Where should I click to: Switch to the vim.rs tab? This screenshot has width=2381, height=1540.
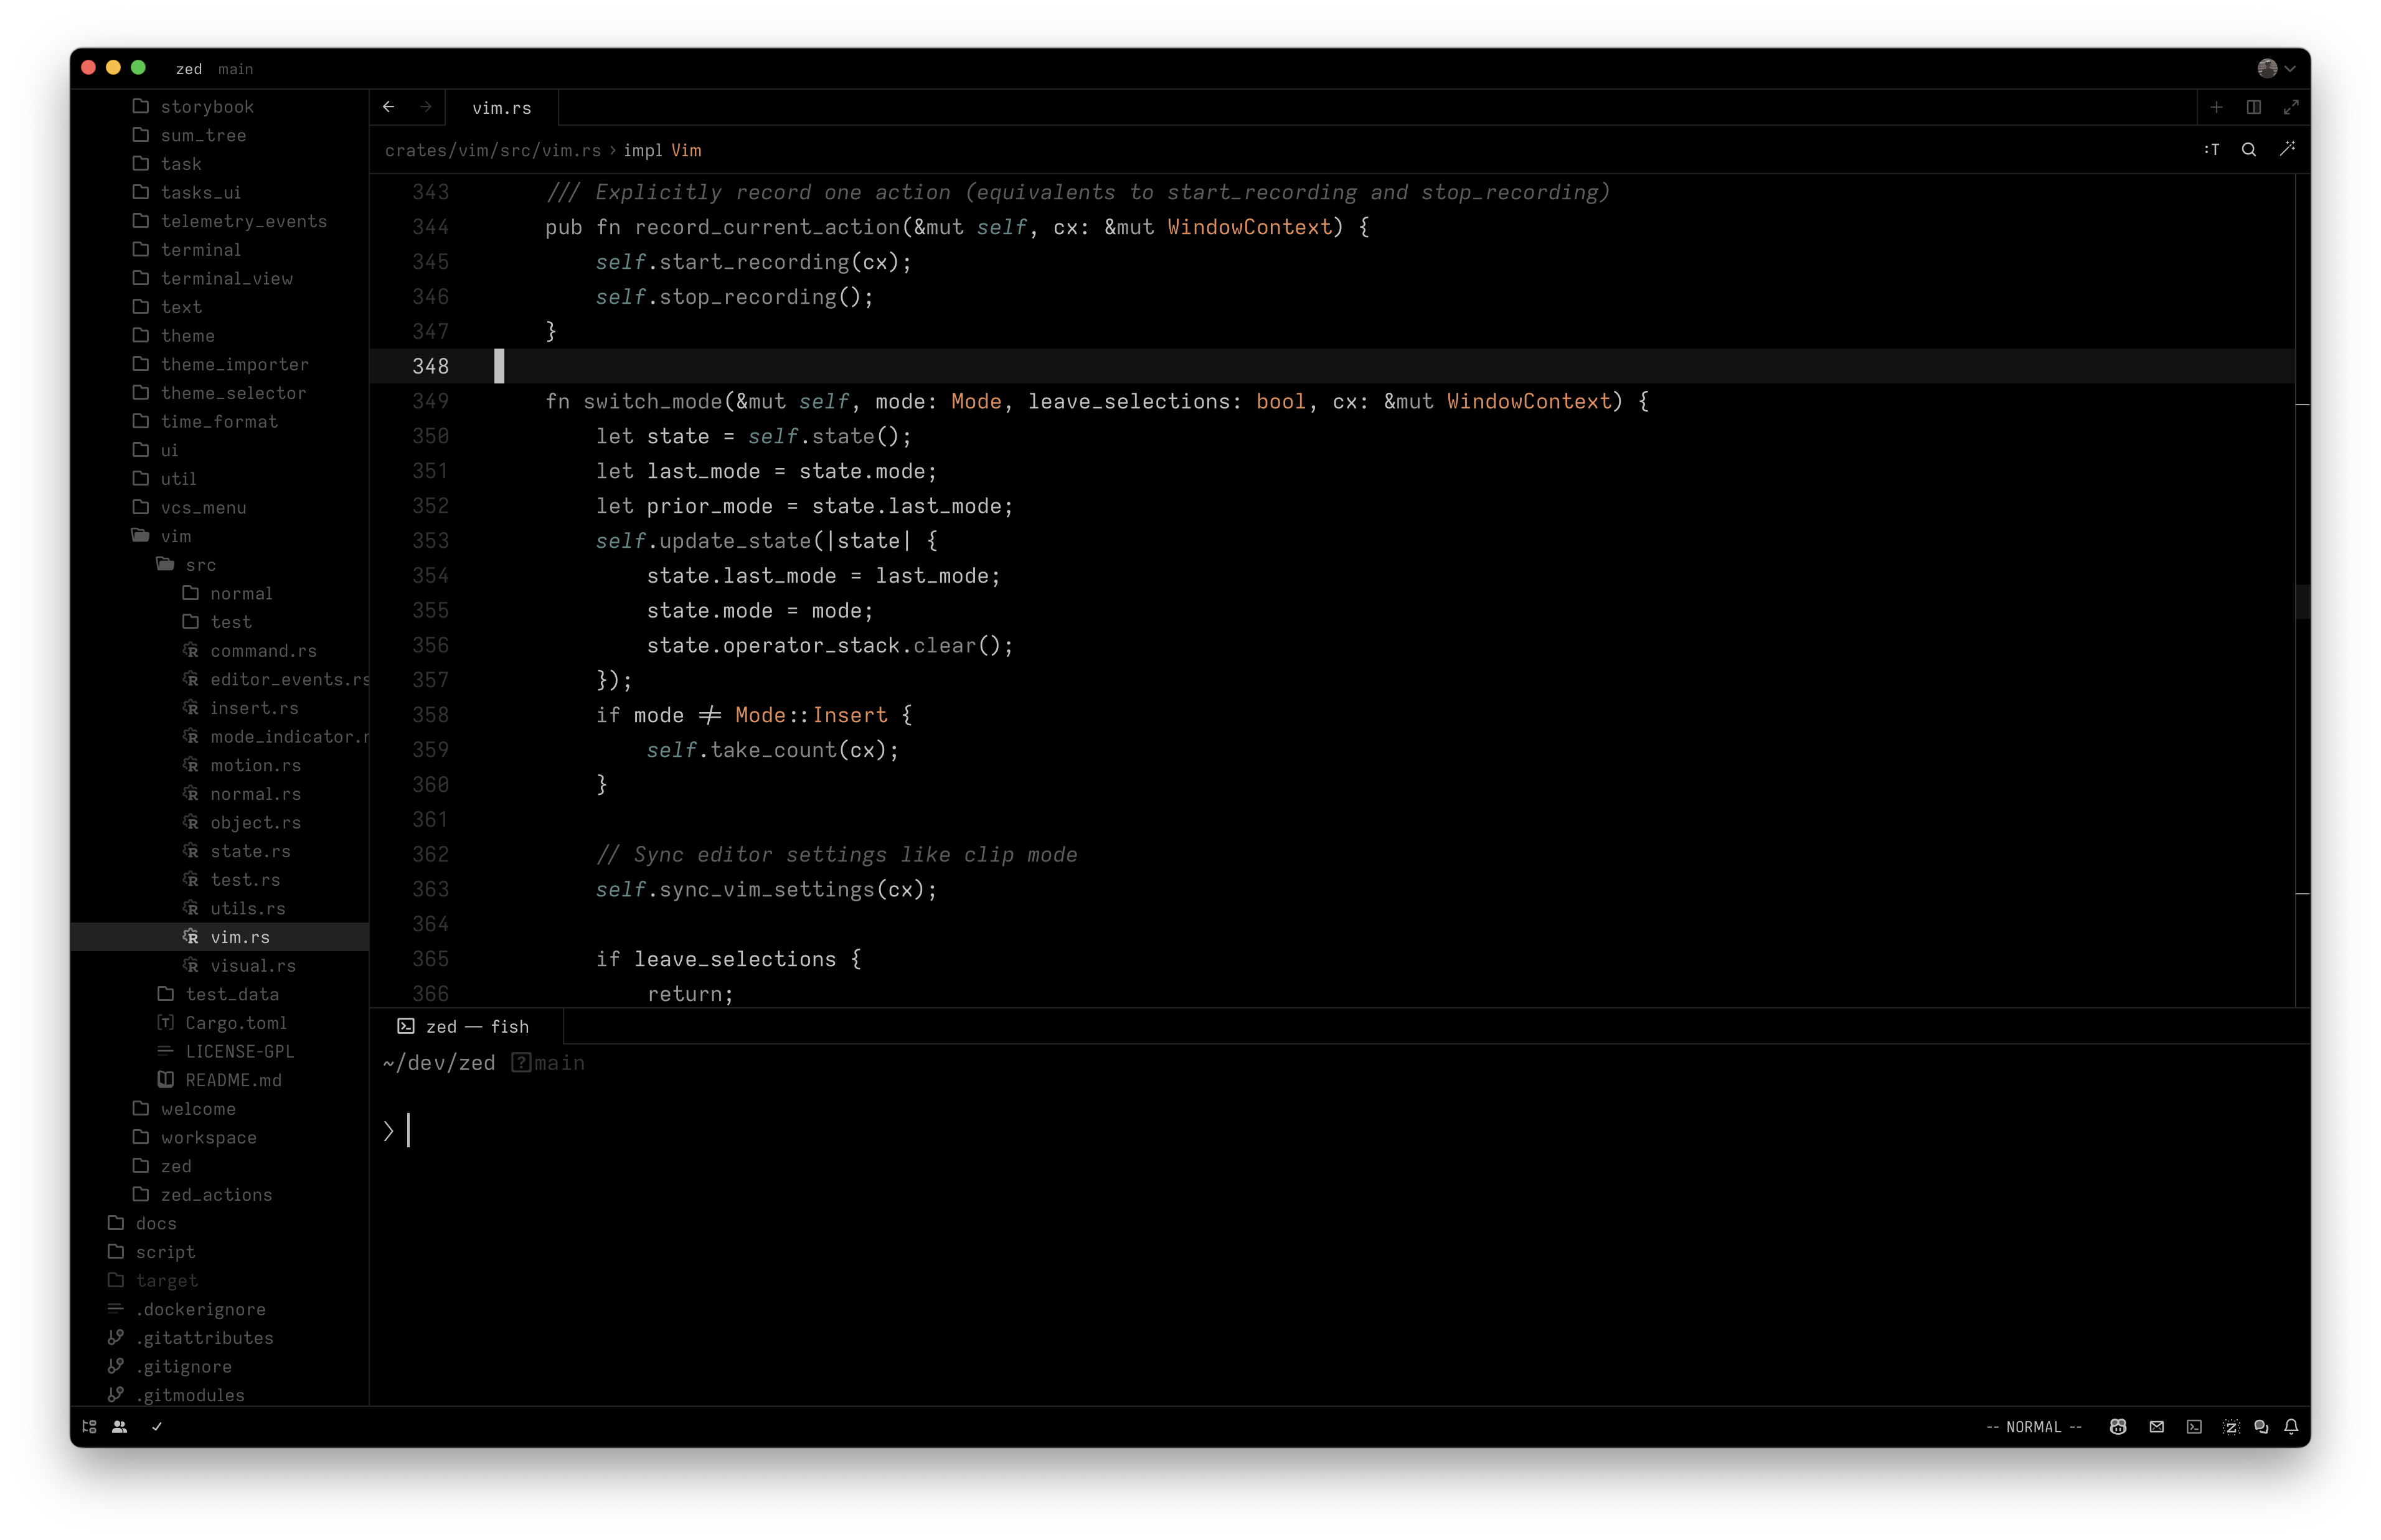click(503, 107)
